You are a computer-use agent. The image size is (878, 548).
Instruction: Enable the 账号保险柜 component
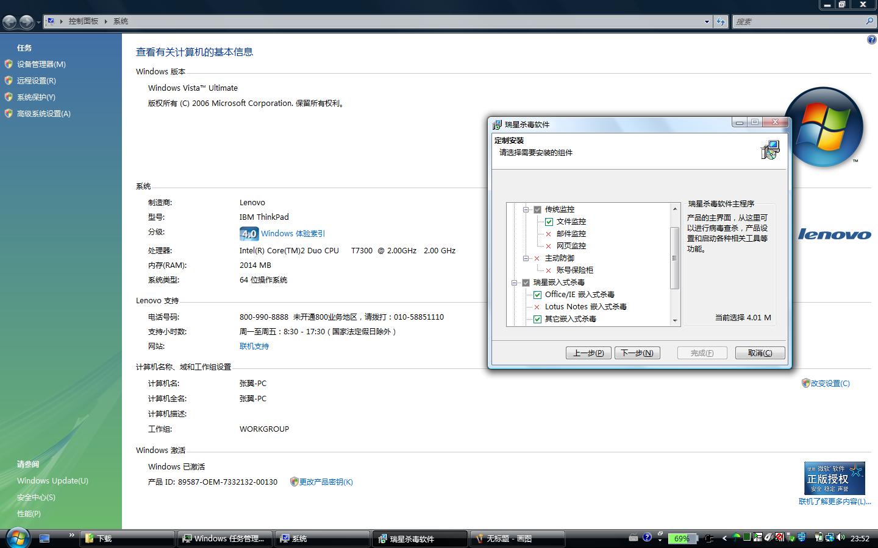click(549, 270)
